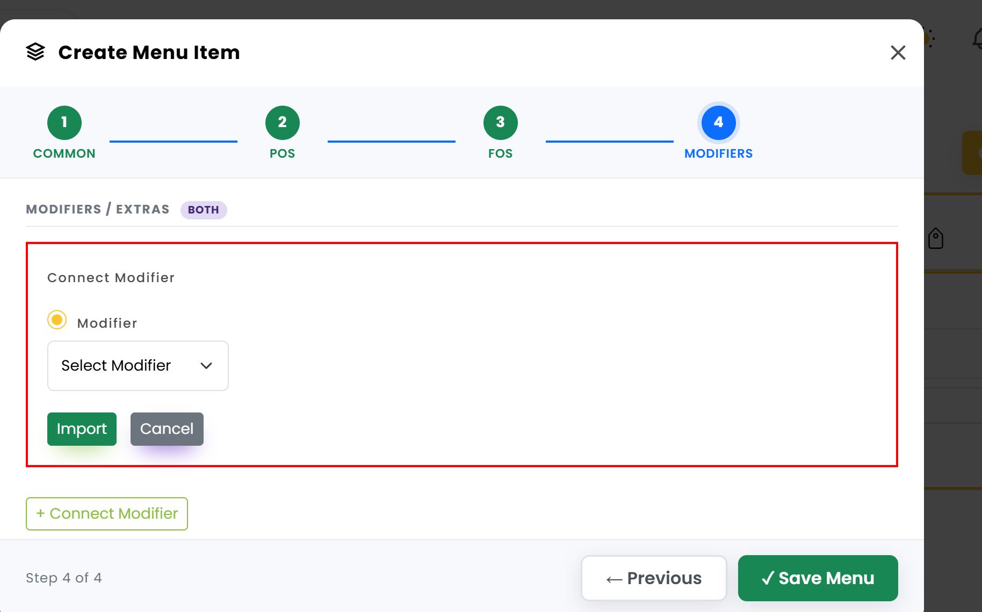
Task: Click Save Menu button
Action: pyautogui.click(x=818, y=578)
